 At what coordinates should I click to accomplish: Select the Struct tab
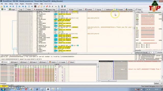tap(71, 62)
